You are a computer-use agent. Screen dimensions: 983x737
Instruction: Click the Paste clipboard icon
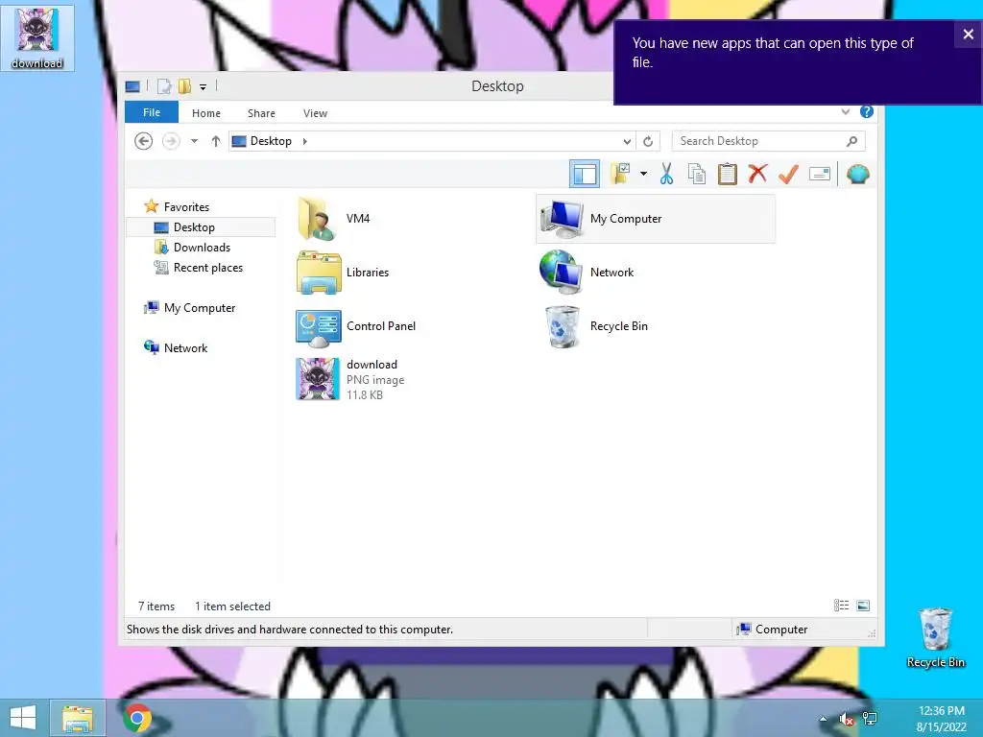(x=728, y=174)
